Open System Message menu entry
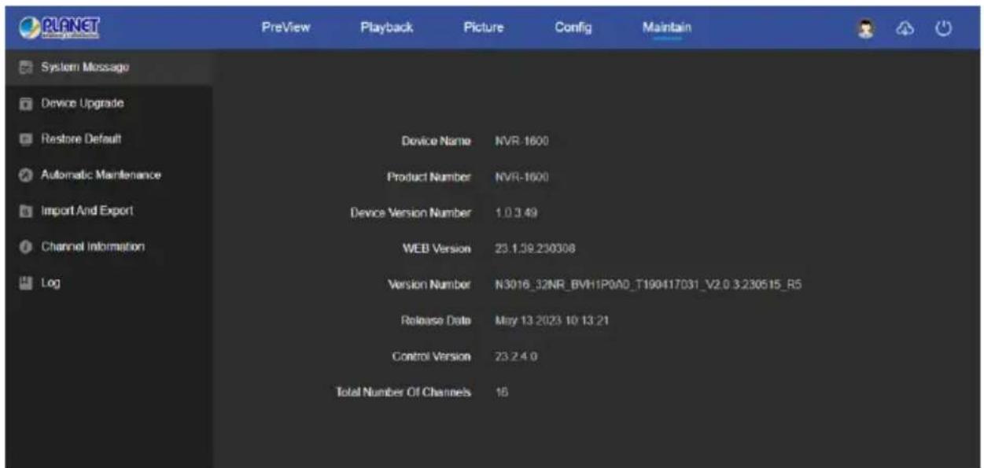This screenshot has height=468, width=984. 109,67
